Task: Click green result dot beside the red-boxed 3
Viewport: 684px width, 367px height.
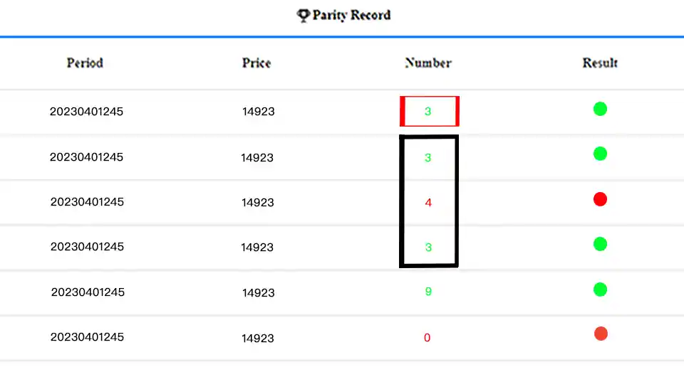Action: coord(600,109)
